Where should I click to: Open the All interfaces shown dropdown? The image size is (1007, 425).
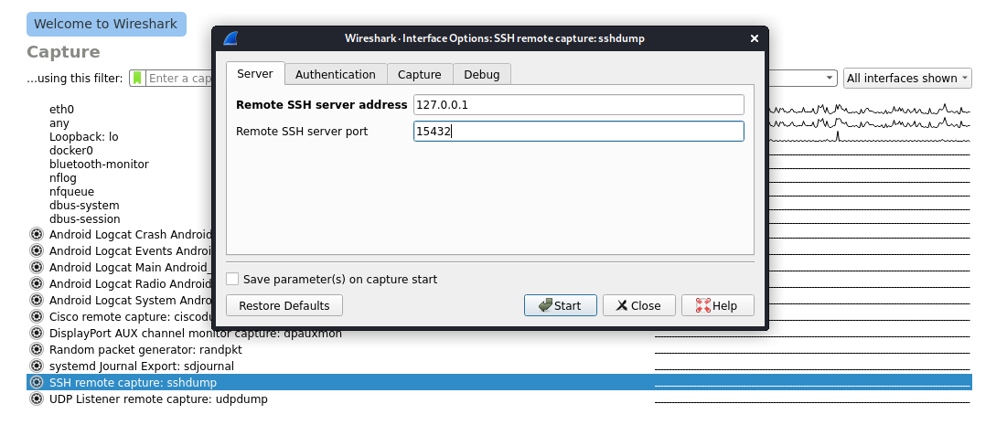coord(906,79)
